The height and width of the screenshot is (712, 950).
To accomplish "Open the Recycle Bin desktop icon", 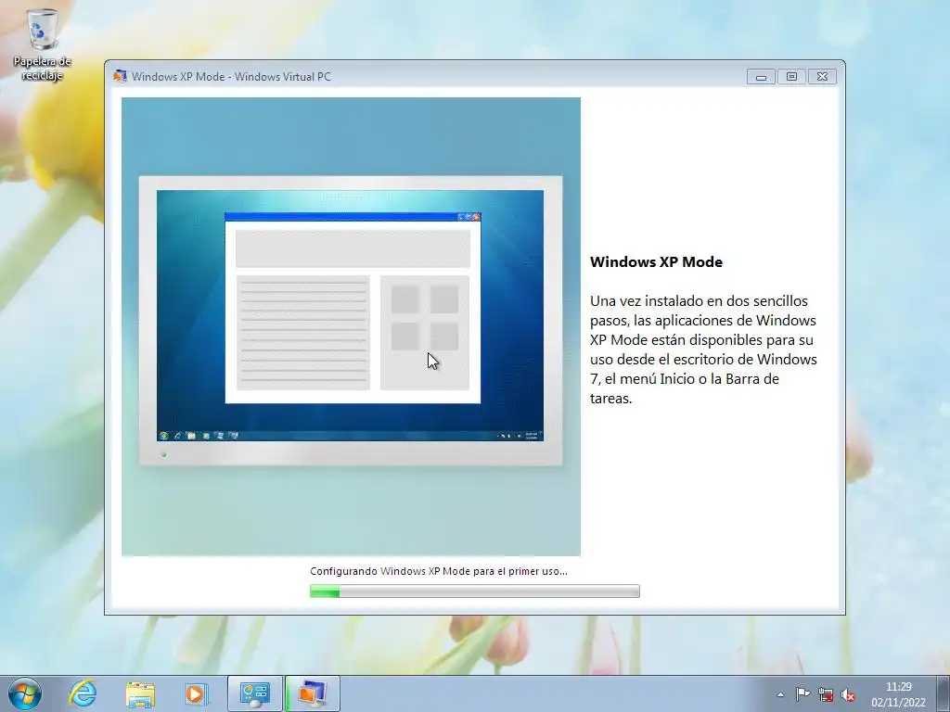I will [x=42, y=44].
